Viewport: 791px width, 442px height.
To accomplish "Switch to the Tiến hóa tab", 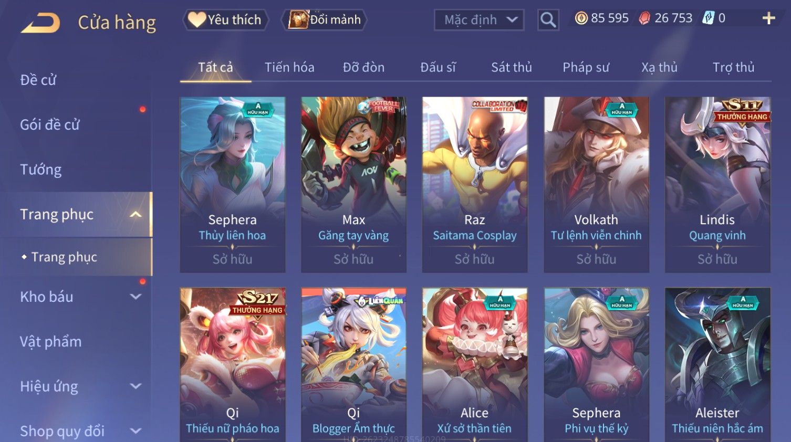I will click(289, 67).
